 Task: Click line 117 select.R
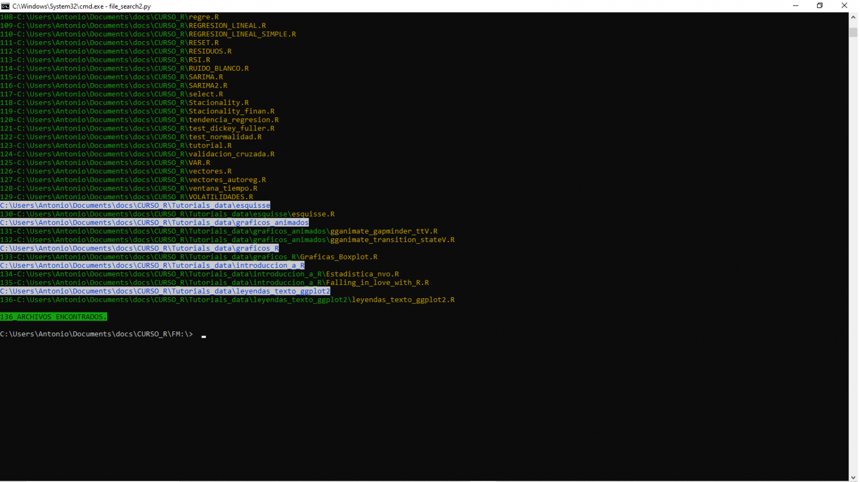[112, 94]
